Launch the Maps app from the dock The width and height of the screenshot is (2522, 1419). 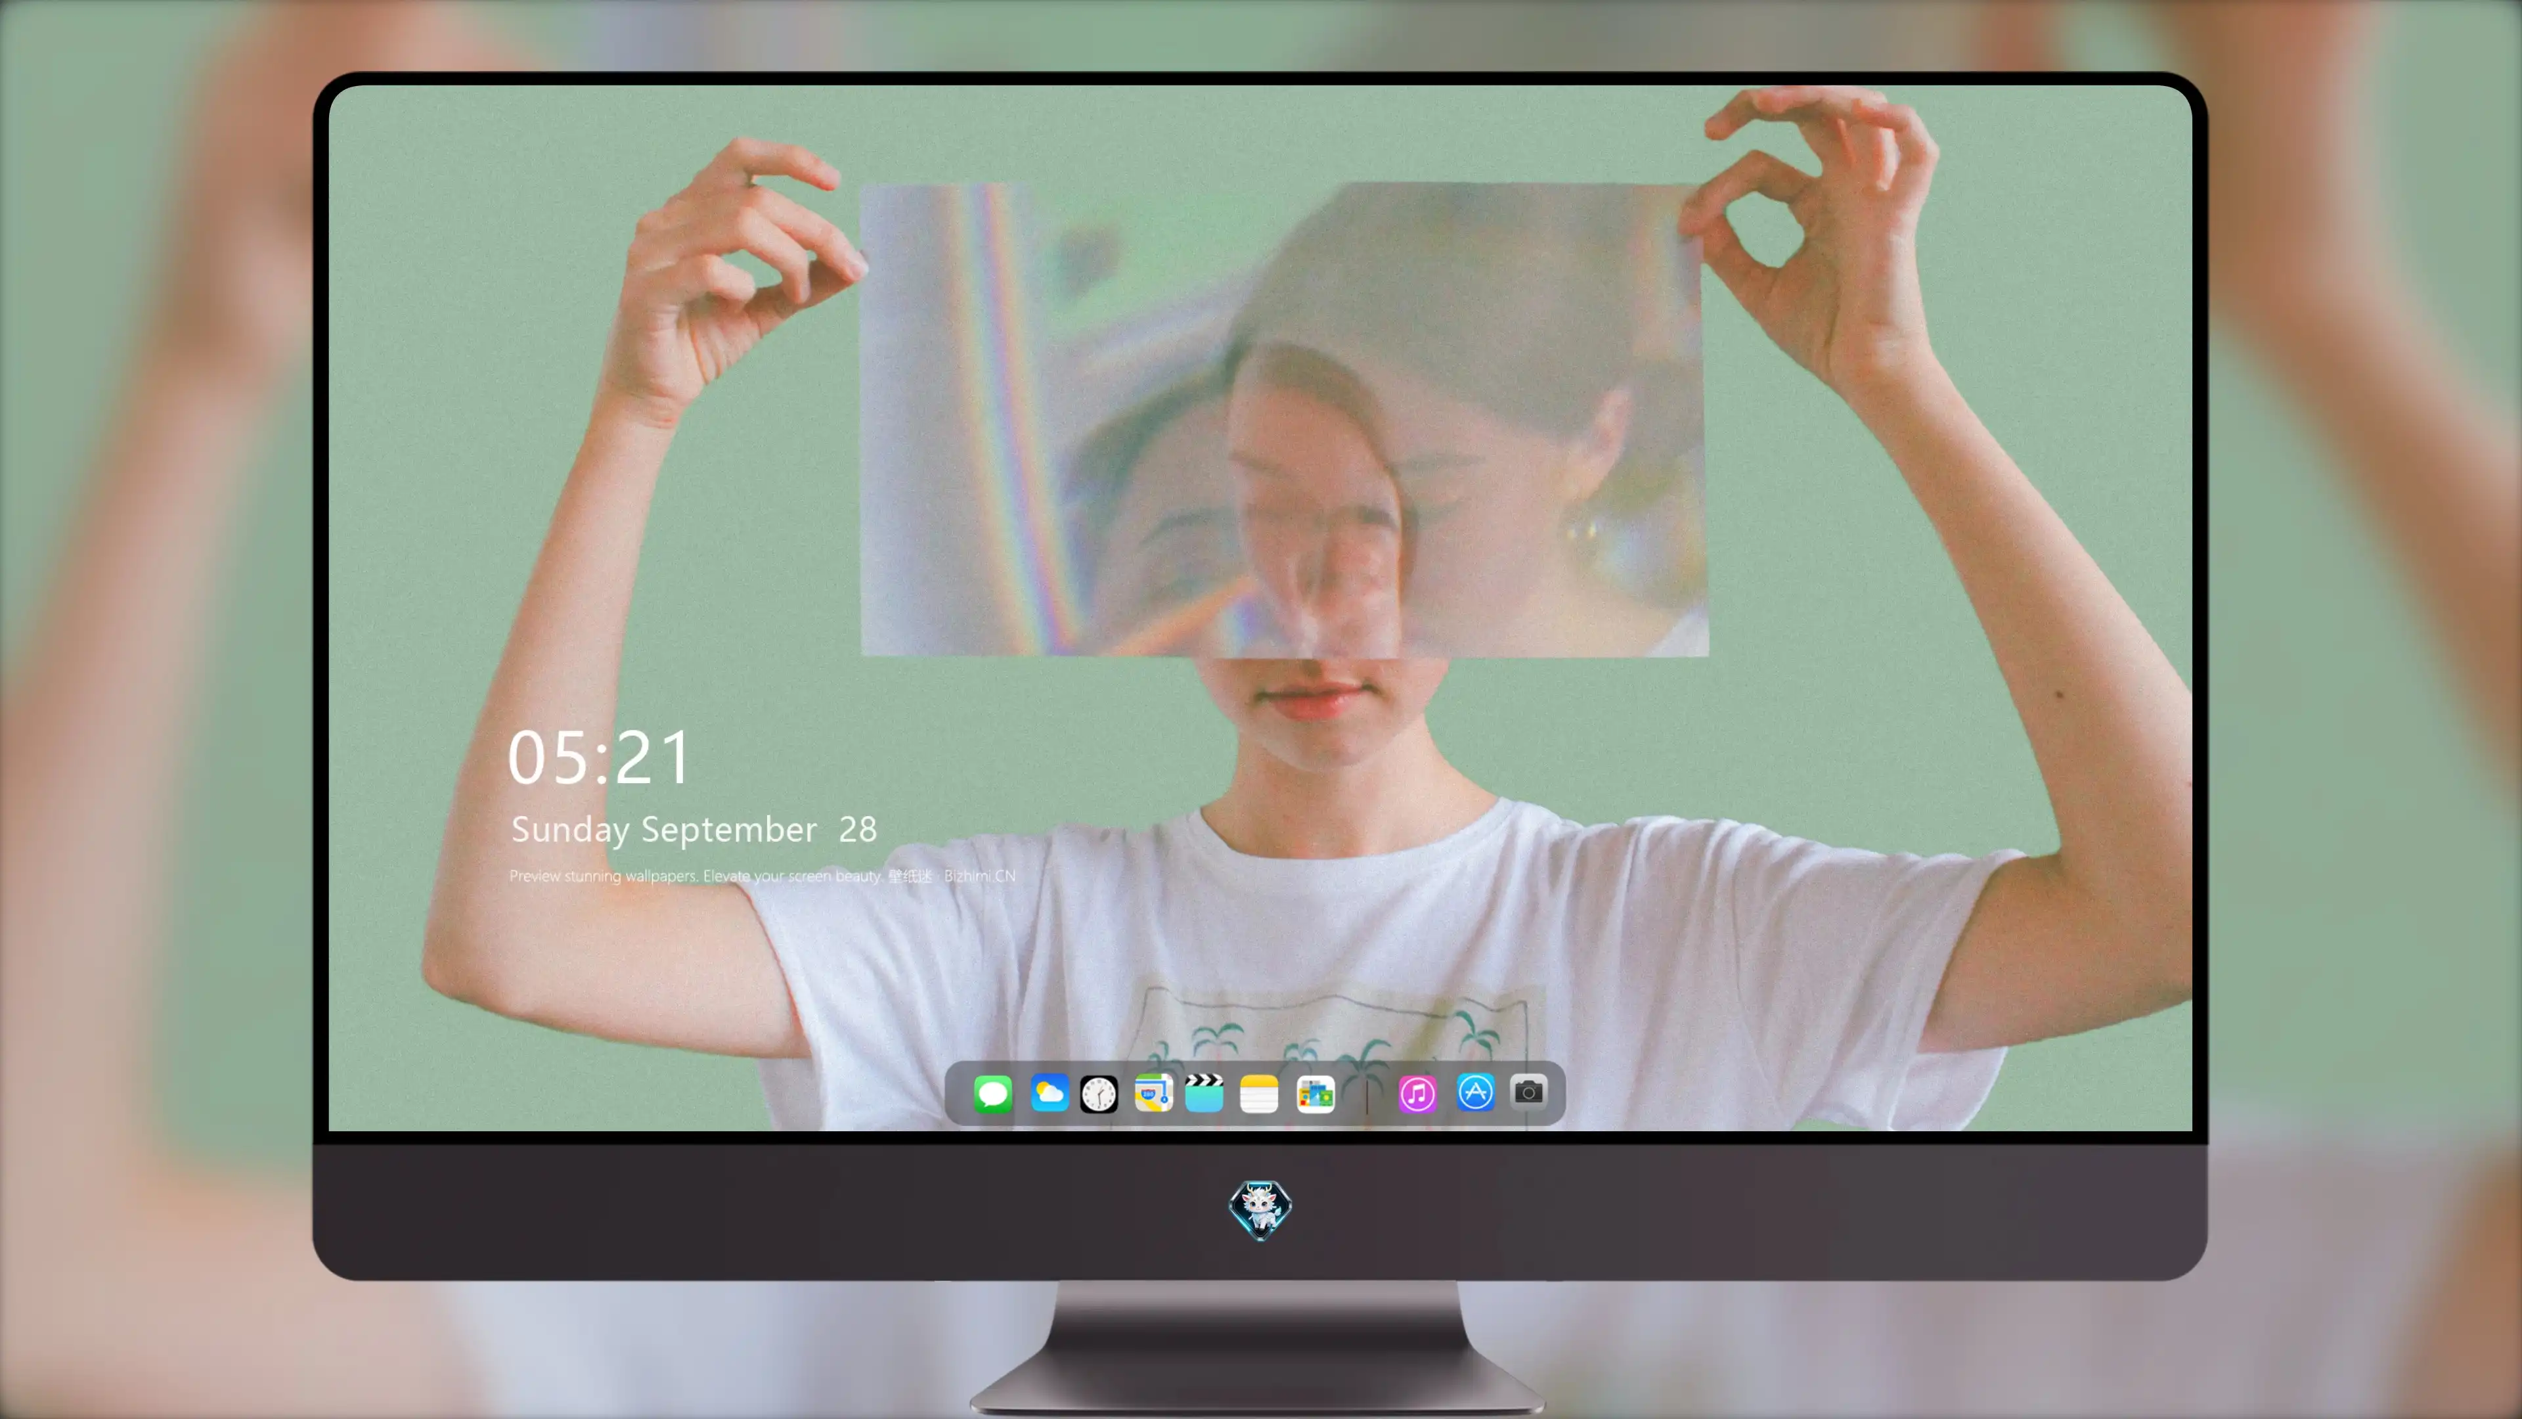[1153, 1093]
